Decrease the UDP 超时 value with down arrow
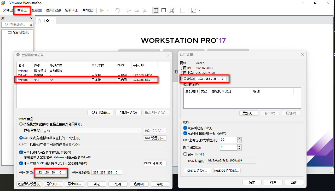The width and height of the screenshot is (335, 191). [x=239, y=141]
